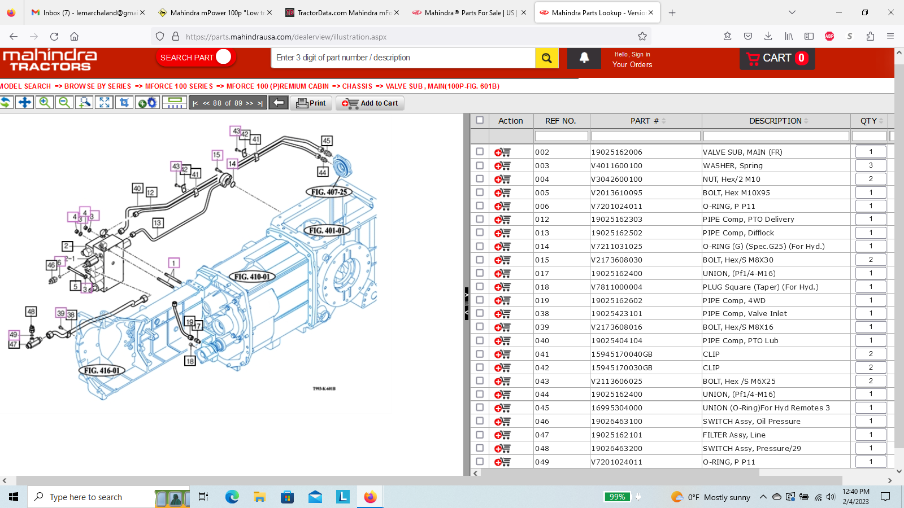The image size is (904, 508).
Task: Open the notifications bell
Action: pos(584,58)
